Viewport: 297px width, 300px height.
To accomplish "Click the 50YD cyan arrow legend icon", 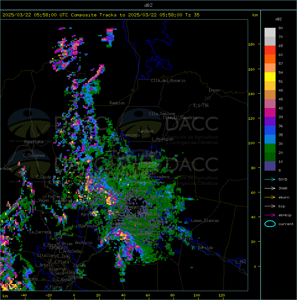I will click(270, 179).
